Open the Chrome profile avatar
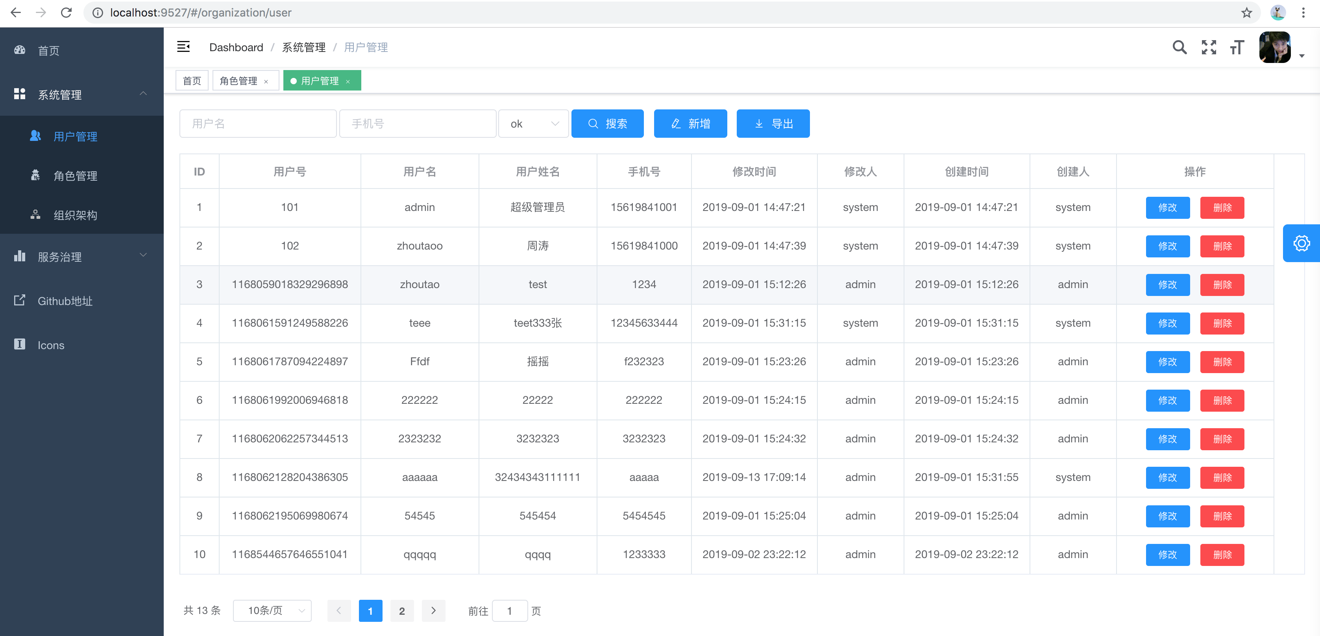 (1277, 13)
